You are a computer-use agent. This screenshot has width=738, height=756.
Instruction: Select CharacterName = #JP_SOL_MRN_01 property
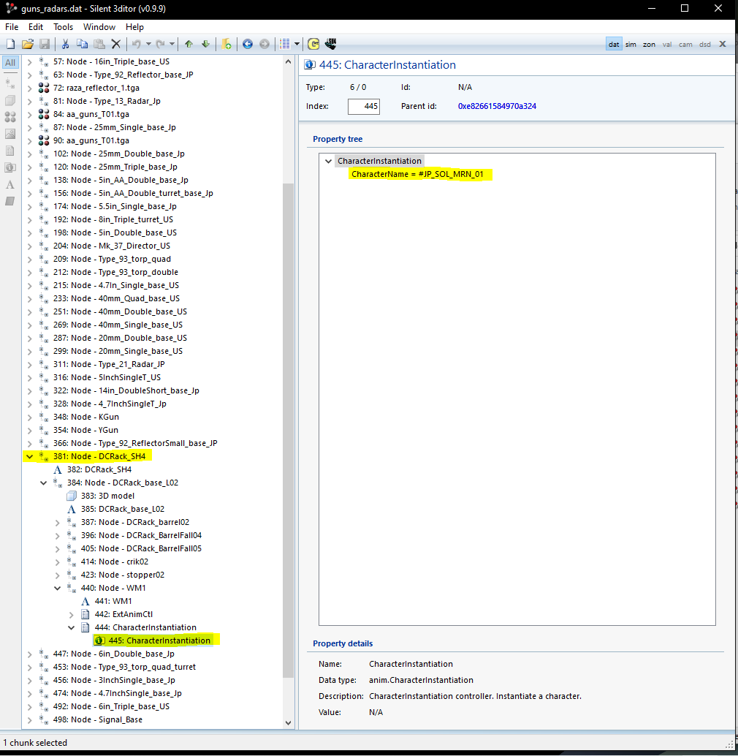[417, 174]
